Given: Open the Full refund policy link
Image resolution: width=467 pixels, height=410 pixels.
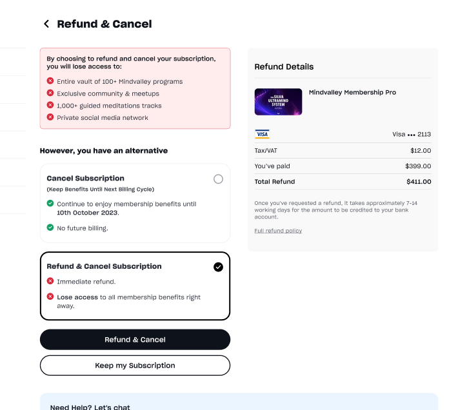Looking at the screenshot, I should click(278, 231).
